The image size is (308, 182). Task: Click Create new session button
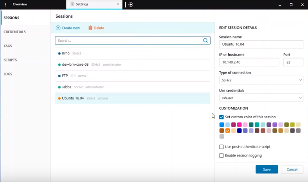(x=68, y=28)
